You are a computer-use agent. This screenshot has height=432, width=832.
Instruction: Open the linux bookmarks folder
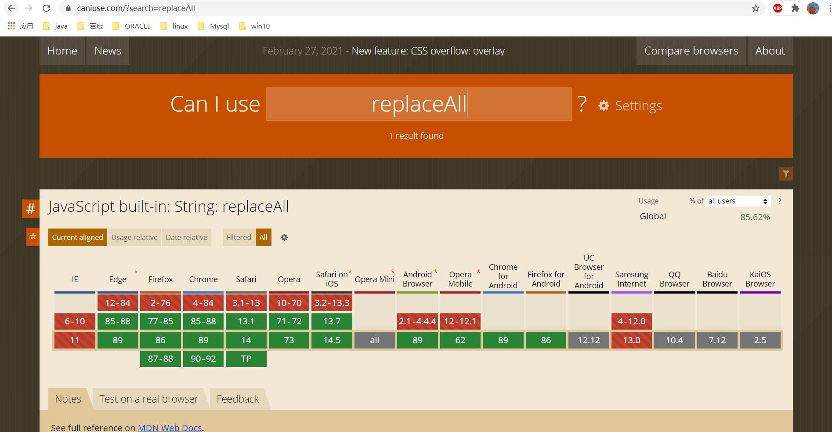[174, 26]
